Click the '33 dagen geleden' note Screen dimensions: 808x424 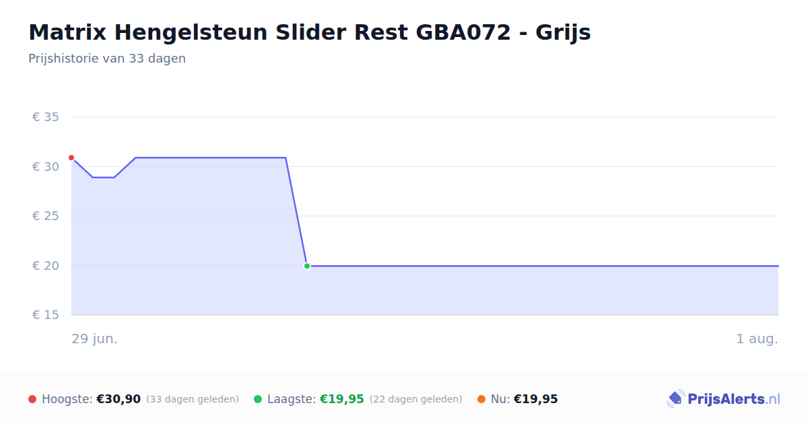coord(193,399)
